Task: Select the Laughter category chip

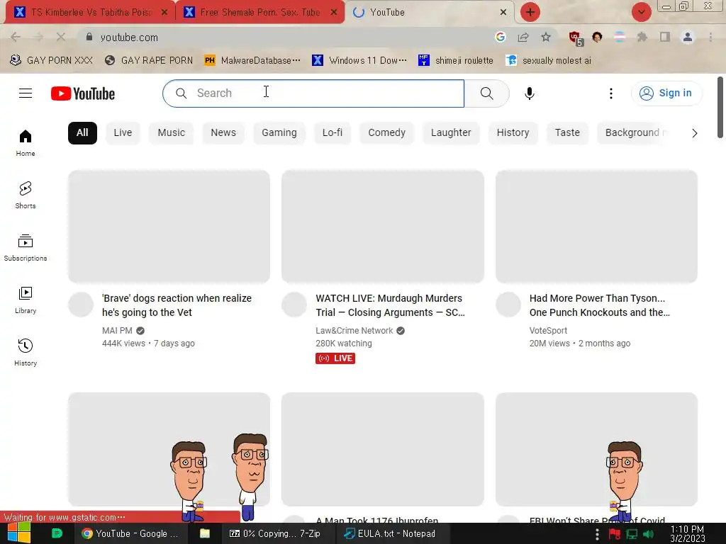Action: [451, 132]
